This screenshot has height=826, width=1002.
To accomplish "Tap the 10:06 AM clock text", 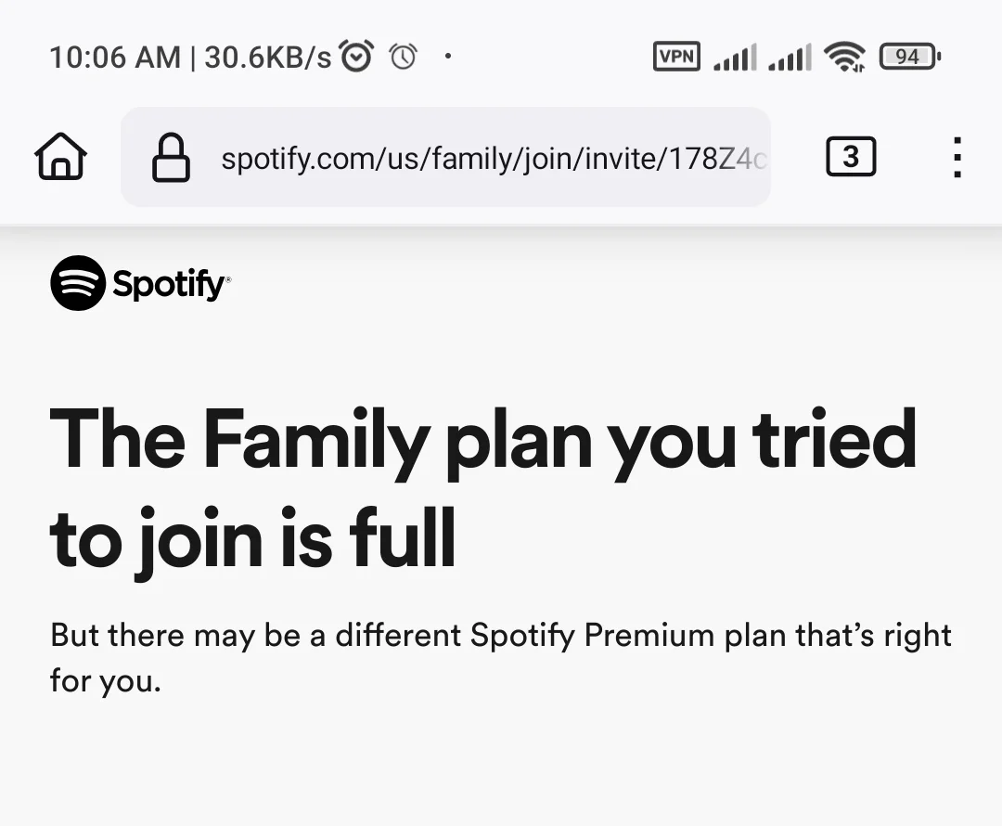I will [115, 58].
